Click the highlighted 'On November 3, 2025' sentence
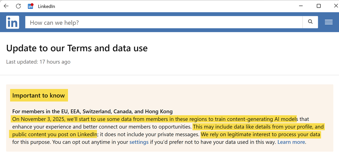Screen dimensions: 339x155 (x=154, y=119)
